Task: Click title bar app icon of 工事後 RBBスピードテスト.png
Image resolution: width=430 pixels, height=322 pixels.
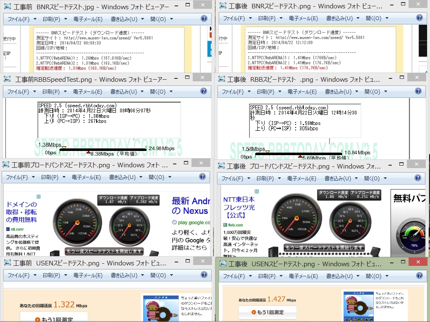Action: [x=222, y=79]
